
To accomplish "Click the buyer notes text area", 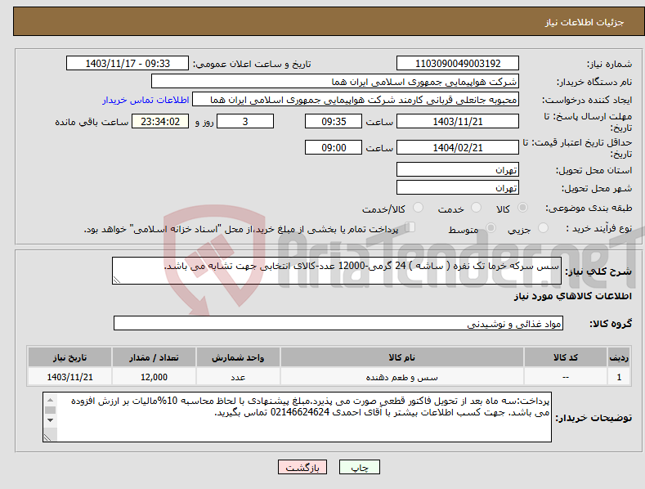I will (x=297, y=417).
